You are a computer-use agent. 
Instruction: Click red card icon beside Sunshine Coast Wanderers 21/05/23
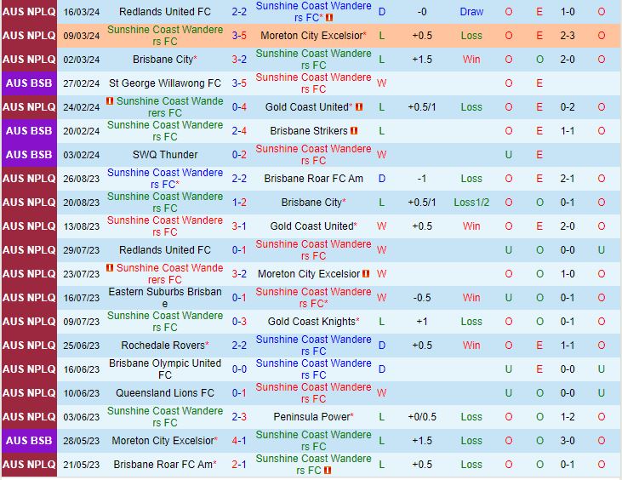point(328,471)
